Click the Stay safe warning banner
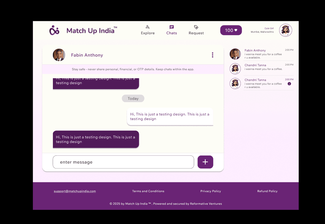Viewport: 325px width, 224px height. tap(133, 69)
